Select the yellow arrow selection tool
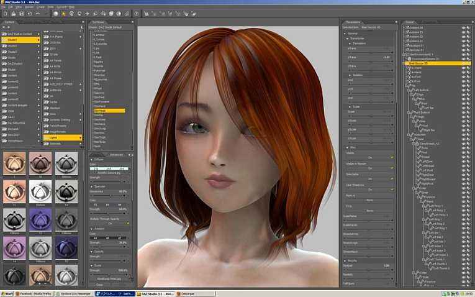 pyautogui.click(x=63, y=13)
